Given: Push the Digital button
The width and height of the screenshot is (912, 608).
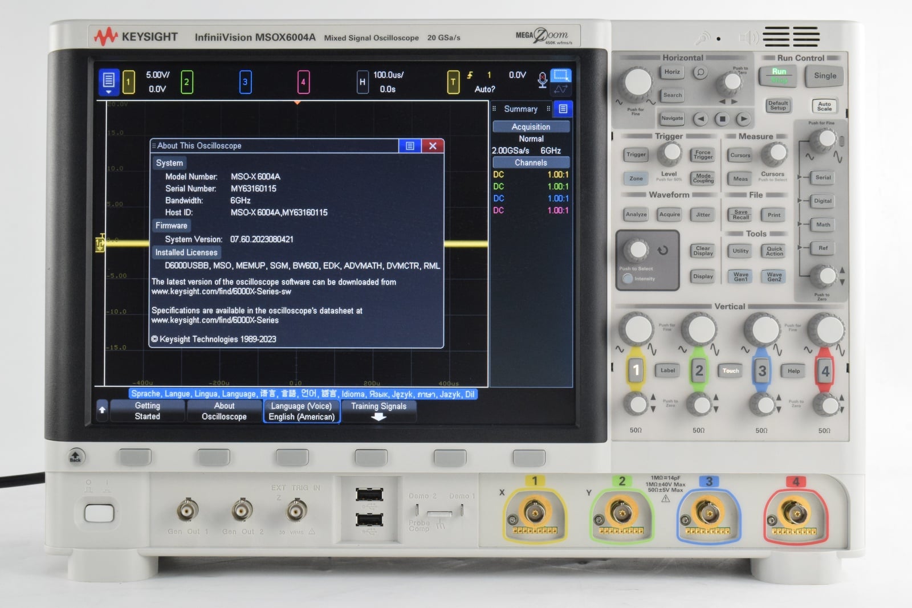Looking at the screenshot, I should [823, 201].
